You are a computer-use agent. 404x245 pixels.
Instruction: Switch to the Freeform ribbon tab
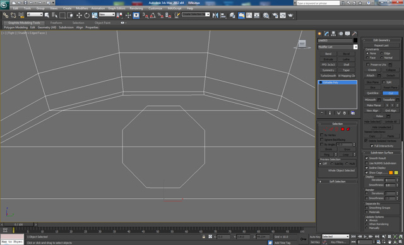click(x=56, y=23)
